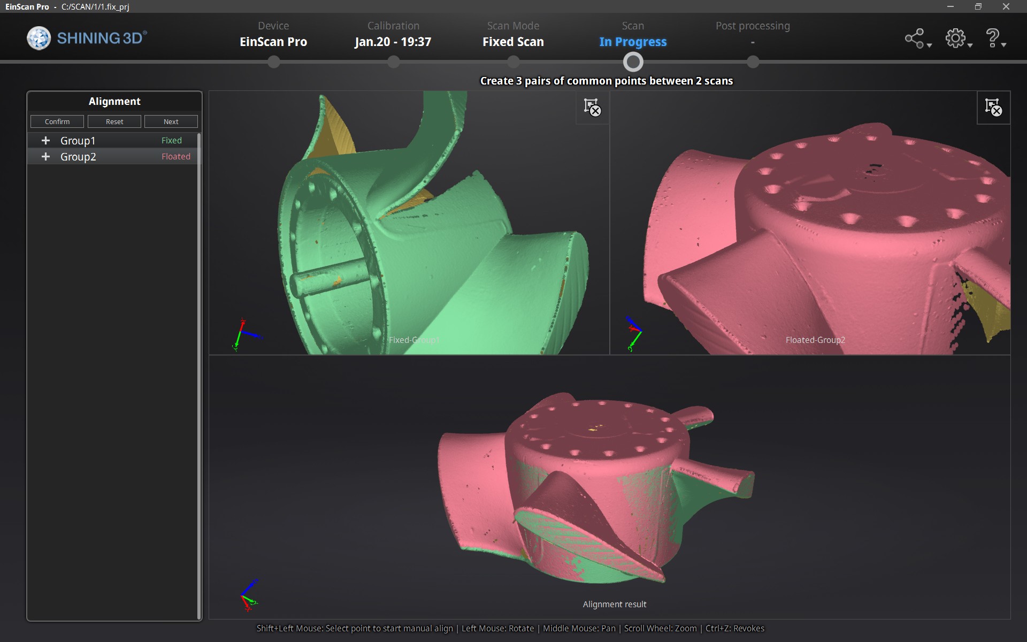Click the Alignment panel vertical scrollbar

pyautogui.click(x=199, y=374)
